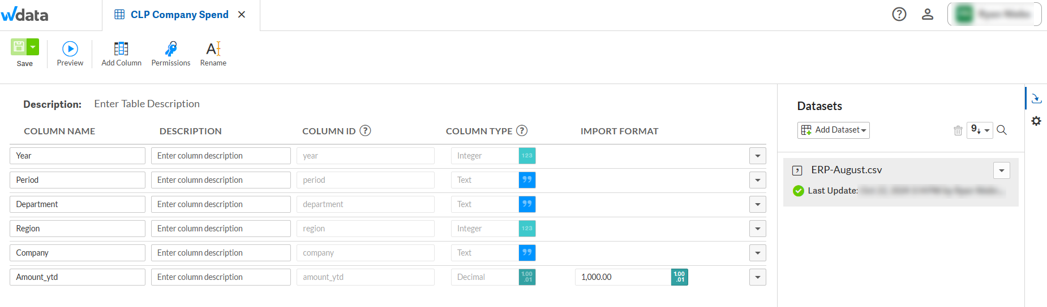Delete dataset using the trash icon

(x=958, y=130)
